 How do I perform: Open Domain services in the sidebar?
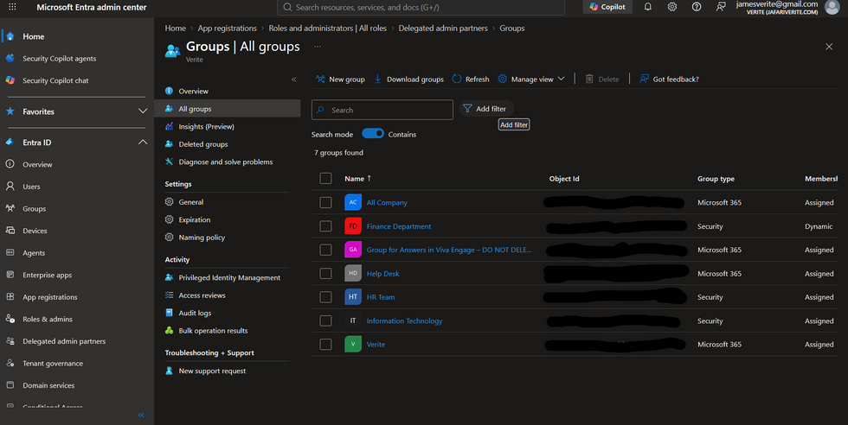coord(48,385)
